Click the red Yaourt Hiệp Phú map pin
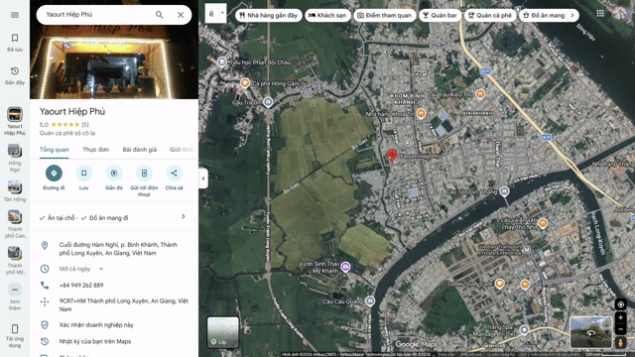 tap(392, 156)
